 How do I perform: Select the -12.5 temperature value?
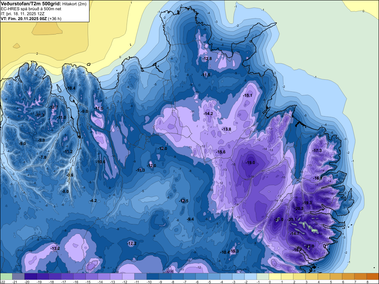click(183, 201)
